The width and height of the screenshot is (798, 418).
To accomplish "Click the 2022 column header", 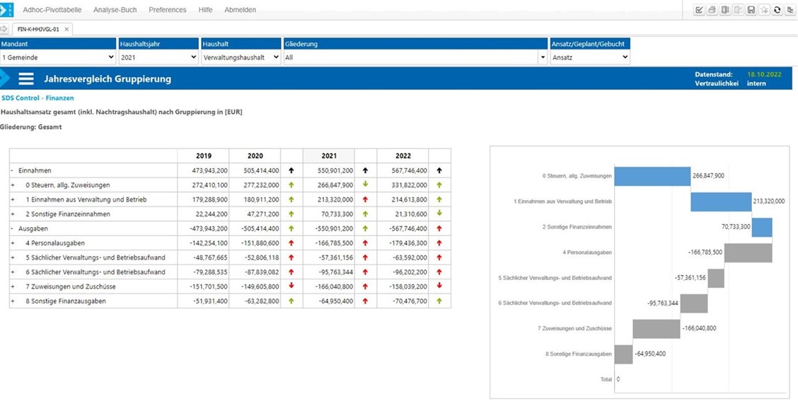I will pos(403,156).
